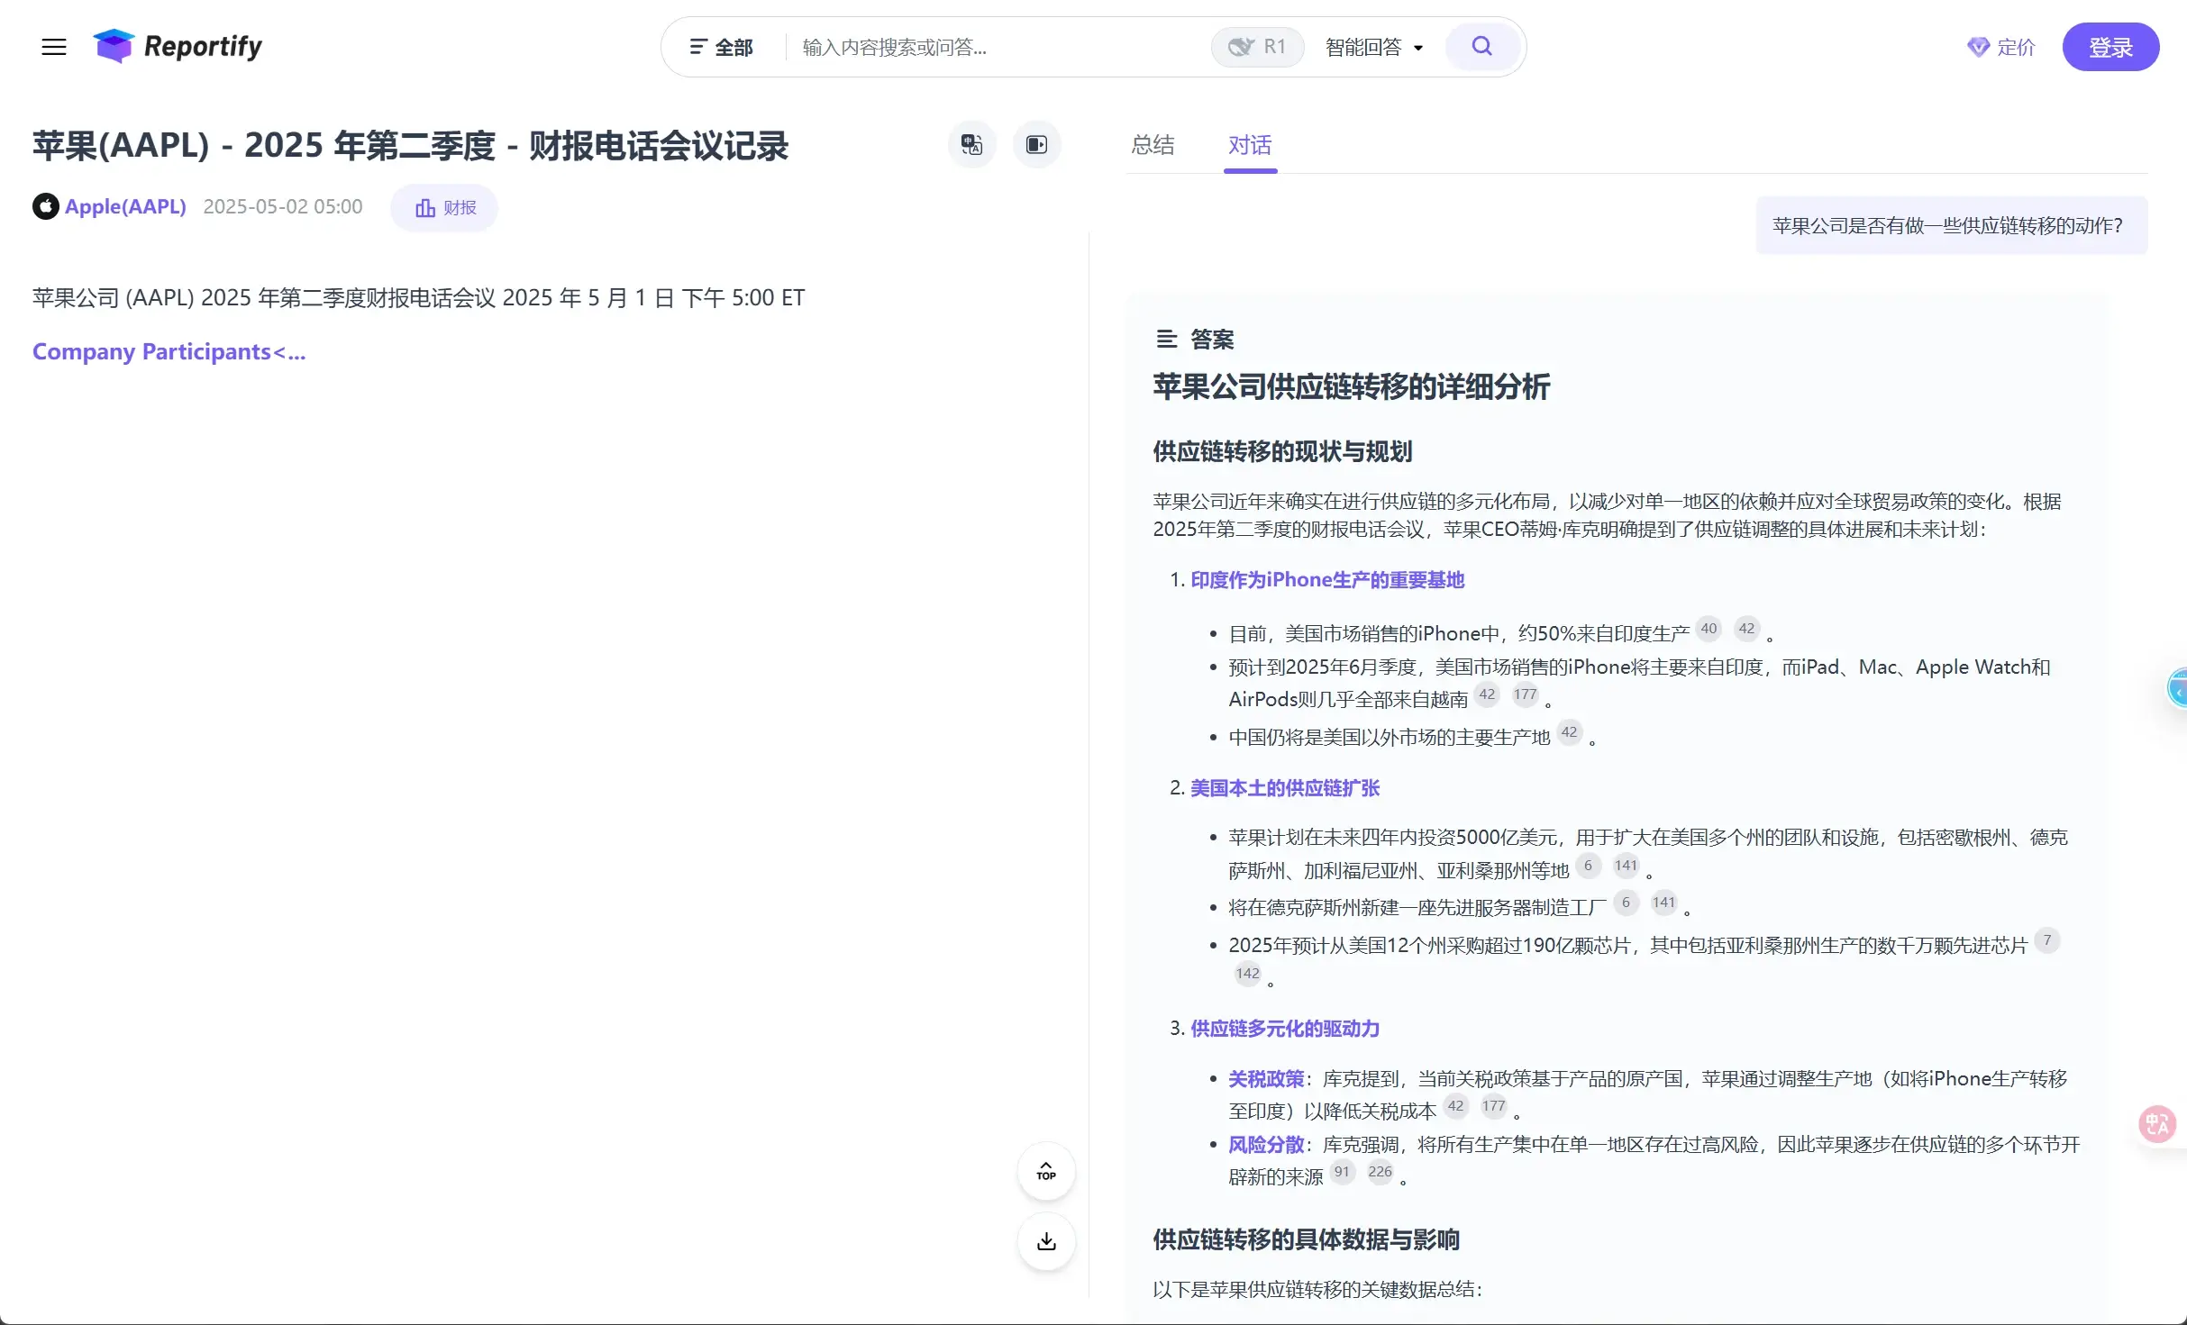The height and width of the screenshot is (1325, 2187).
Task: Open the Apple(AAPL) company link
Action: pos(125,206)
